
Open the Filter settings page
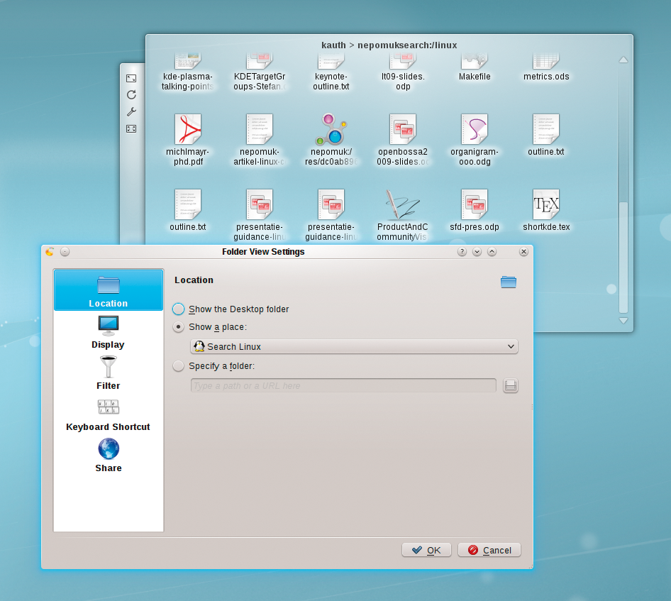point(109,373)
